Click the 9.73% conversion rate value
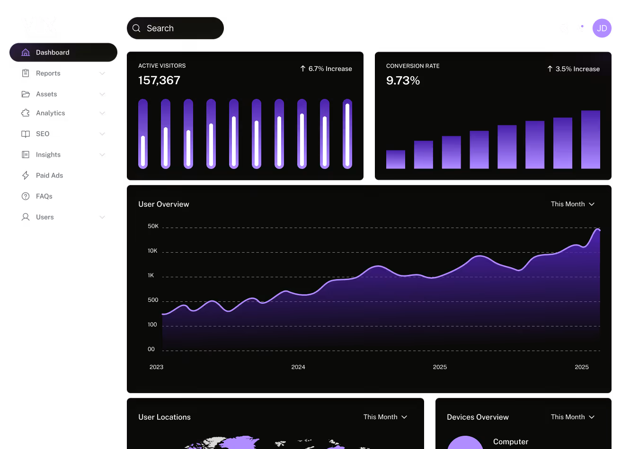The image size is (621, 449). pyautogui.click(x=403, y=80)
